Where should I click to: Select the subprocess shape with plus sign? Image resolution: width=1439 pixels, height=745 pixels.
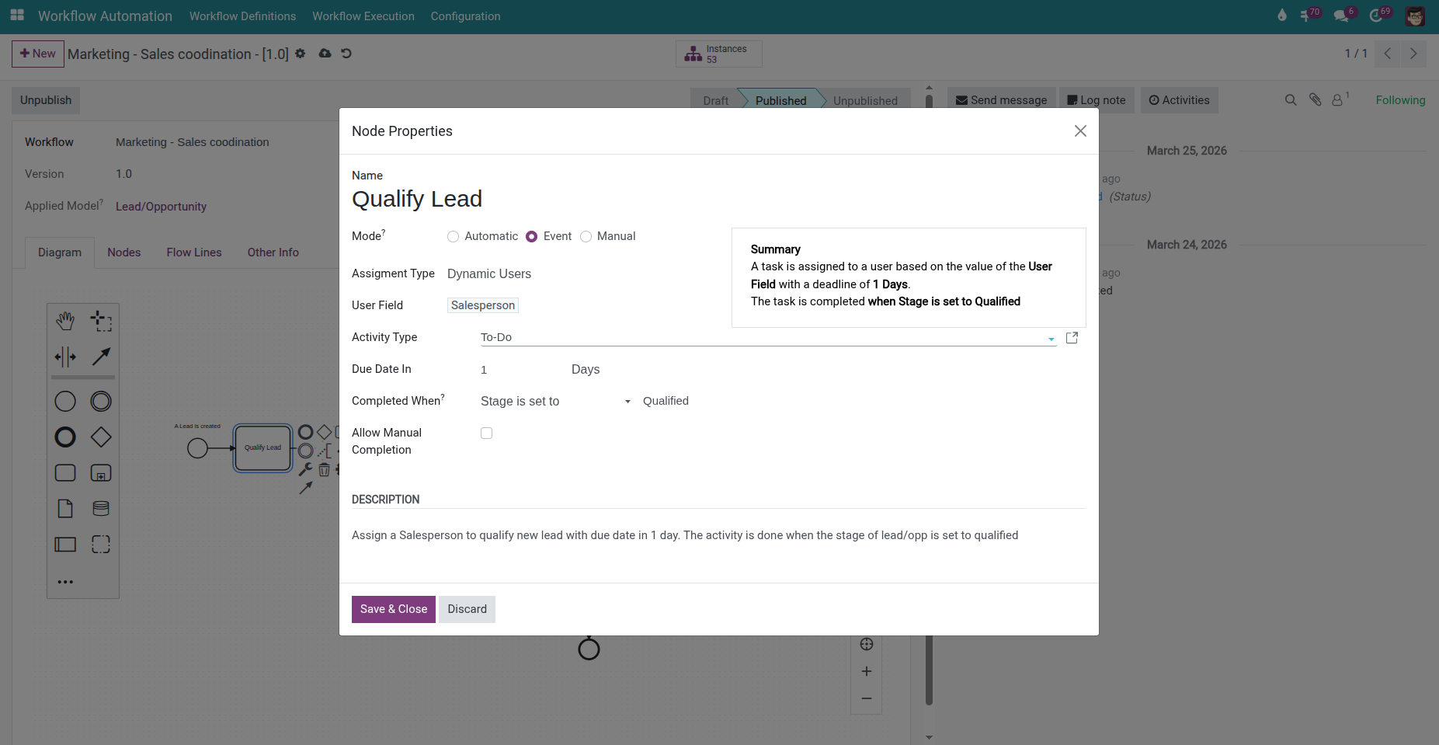click(x=101, y=472)
